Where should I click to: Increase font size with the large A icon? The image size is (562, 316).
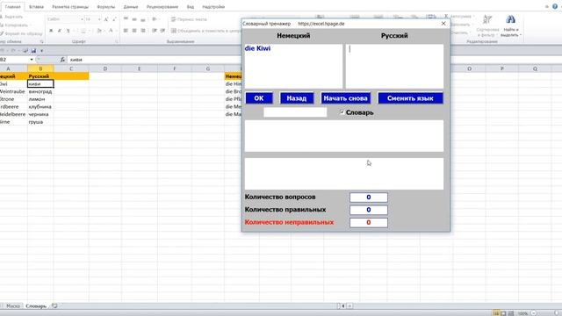[106, 19]
